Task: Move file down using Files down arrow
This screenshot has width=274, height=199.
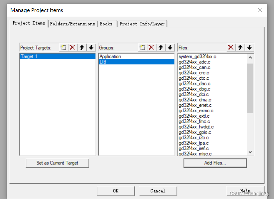Action: click(x=249, y=48)
